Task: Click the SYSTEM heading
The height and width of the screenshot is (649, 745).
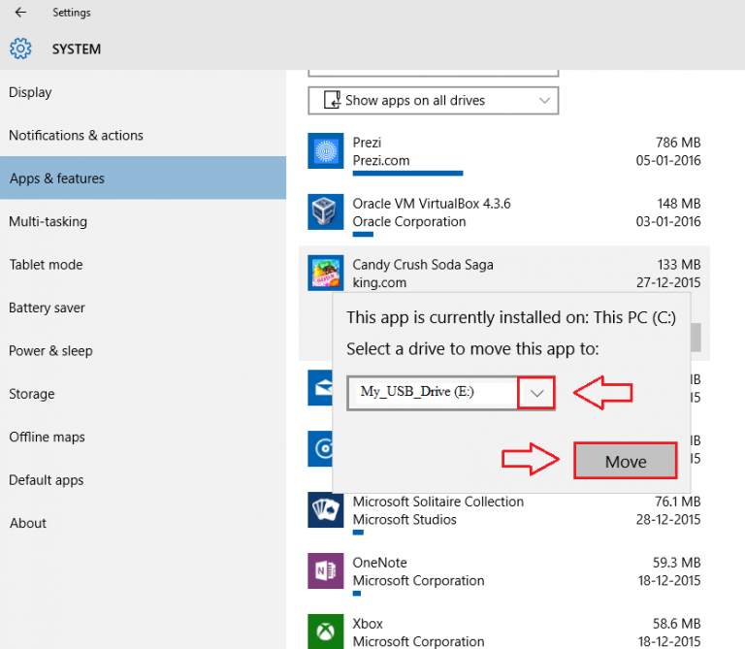Action: point(77,49)
